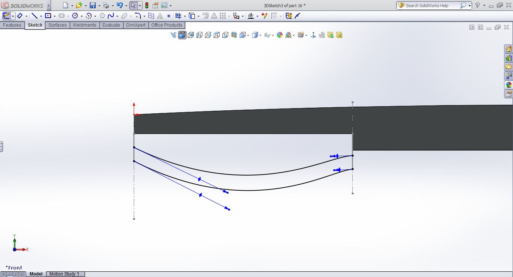Image resolution: width=513 pixels, height=277 pixels.
Task: Open the Hide/Show Items glasses dropdown
Action: pos(268,35)
